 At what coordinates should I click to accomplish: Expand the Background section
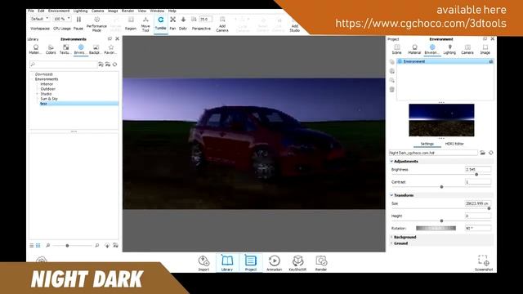392,237
